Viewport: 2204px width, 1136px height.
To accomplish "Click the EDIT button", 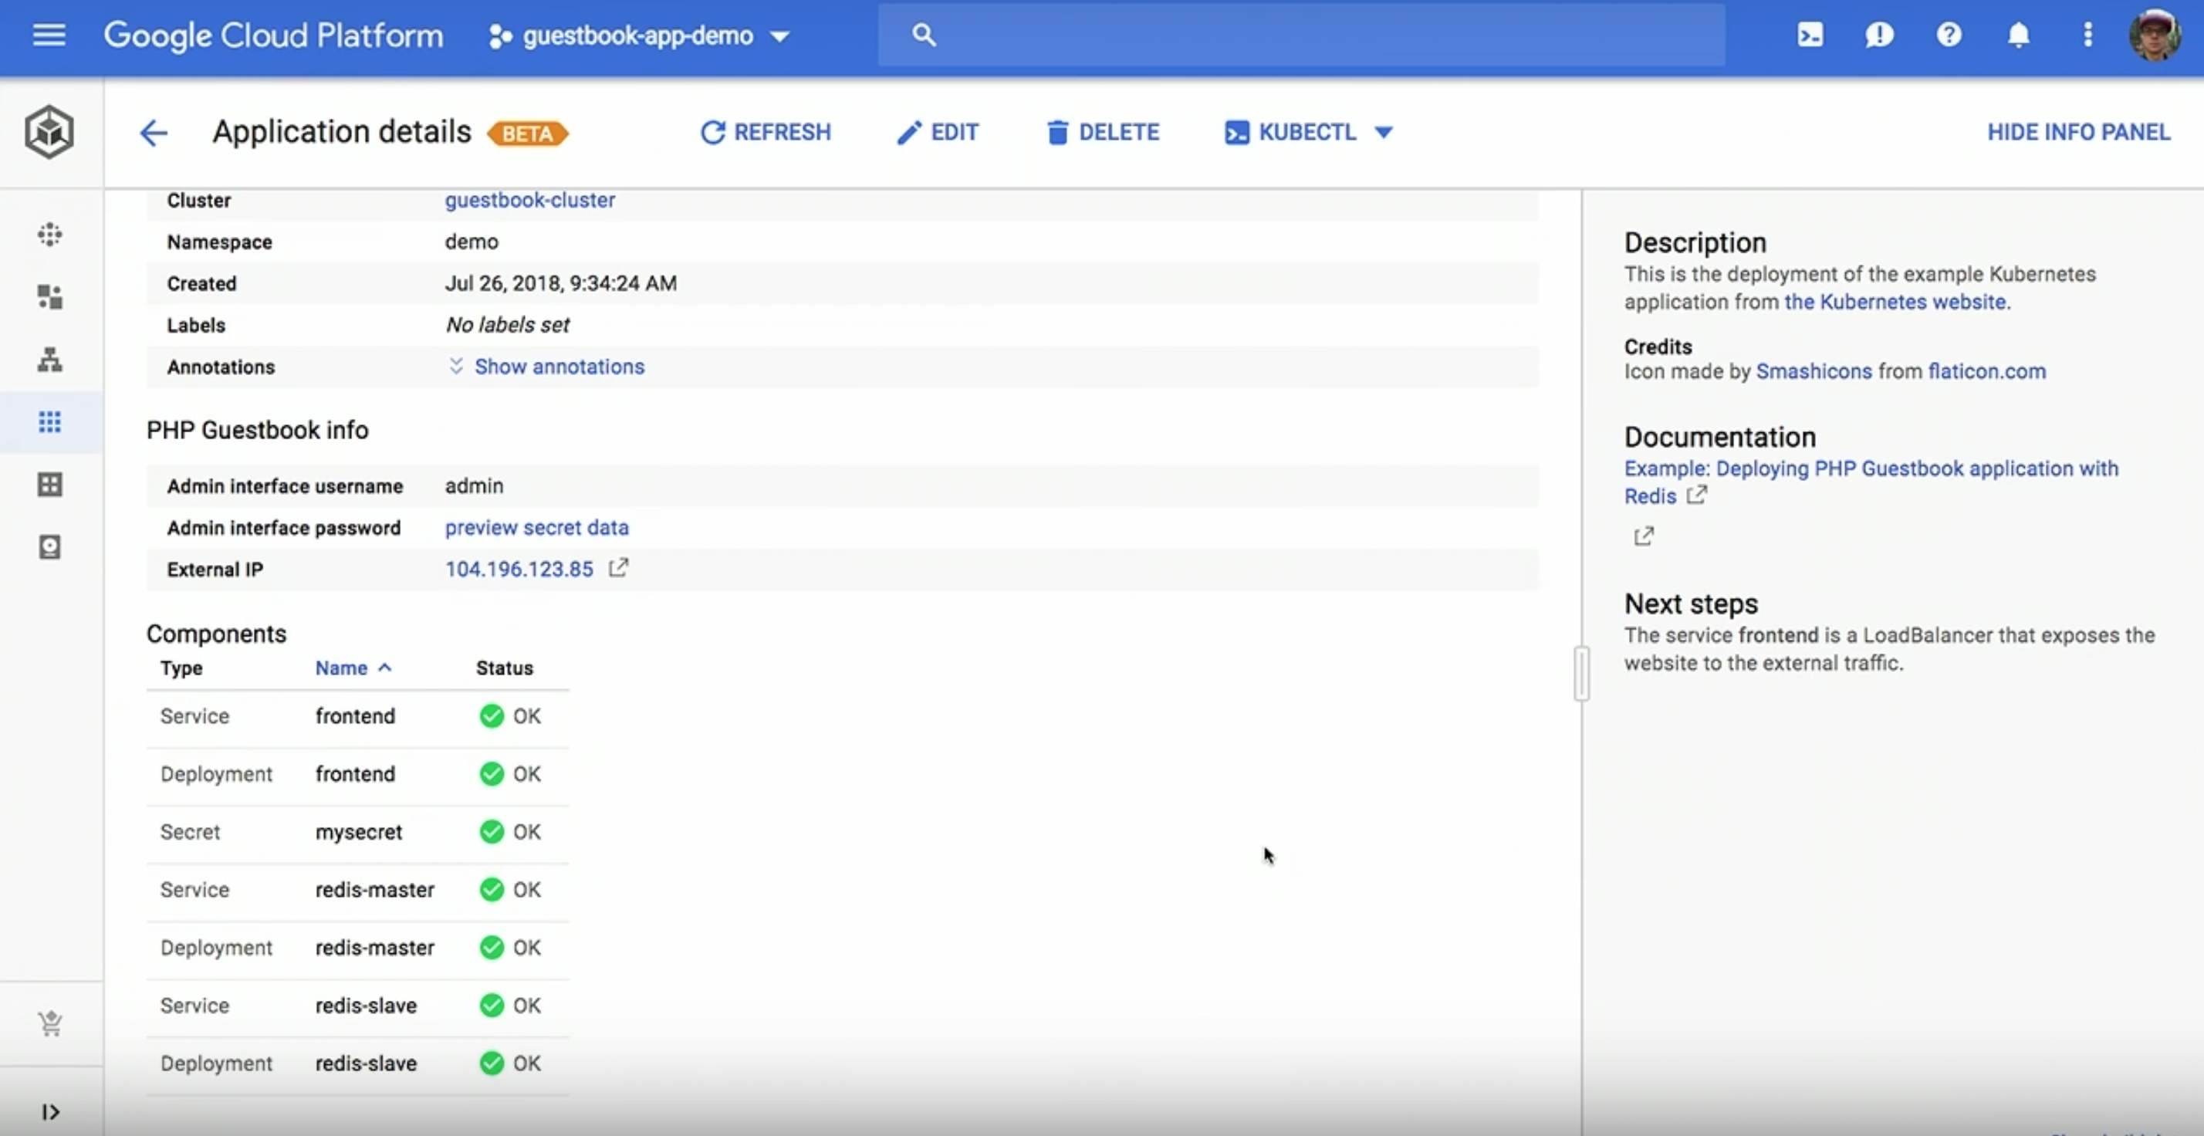I will pos(937,132).
